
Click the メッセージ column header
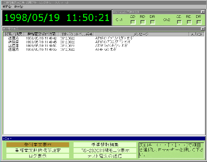(x=141, y=34)
